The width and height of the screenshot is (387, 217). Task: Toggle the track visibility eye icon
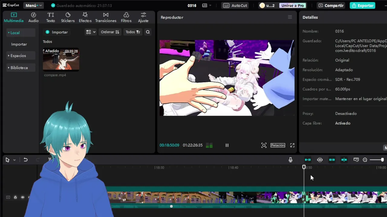click(22, 197)
